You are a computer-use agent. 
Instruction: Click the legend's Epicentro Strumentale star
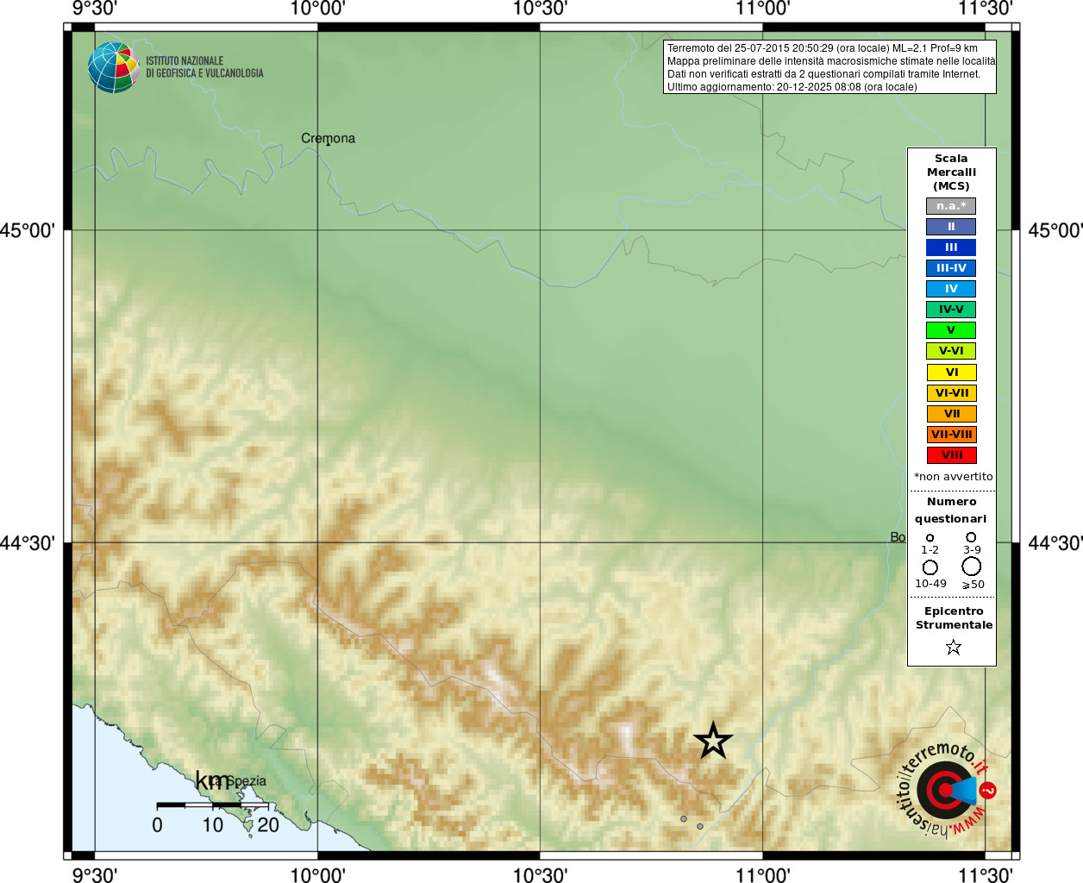pos(953,647)
